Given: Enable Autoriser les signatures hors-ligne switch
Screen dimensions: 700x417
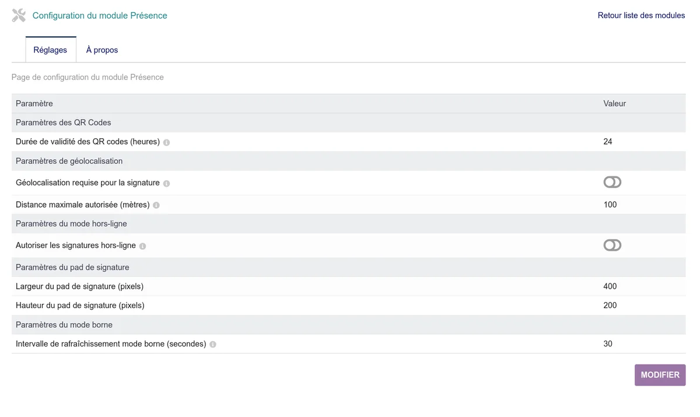Looking at the screenshot, I should tap(612, 246).
